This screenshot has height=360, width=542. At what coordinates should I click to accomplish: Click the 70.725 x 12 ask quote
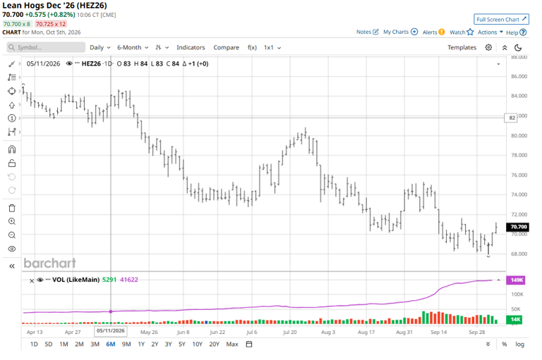(51, 24)
